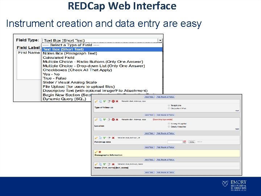Edit the Type of follow-up field (pencil)
The width and height of the screenshot is (261, 196).
[x=96, y=101]
